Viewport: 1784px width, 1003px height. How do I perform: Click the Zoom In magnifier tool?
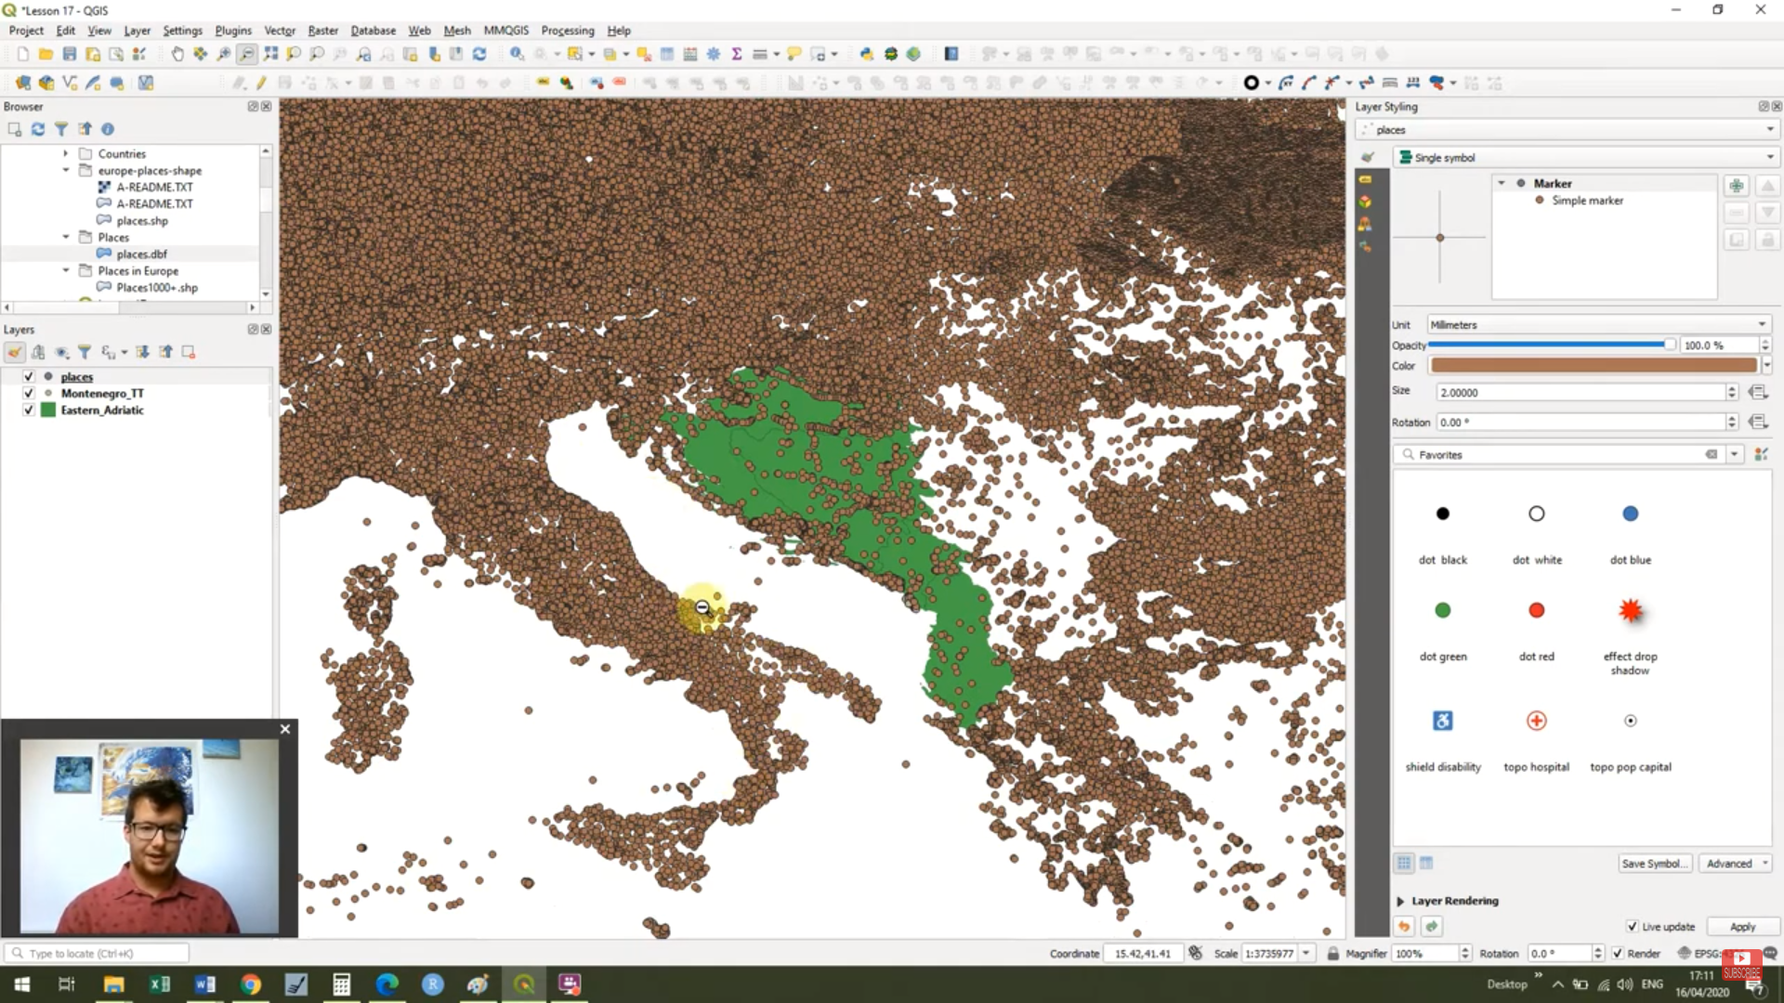tap(224, 54)
